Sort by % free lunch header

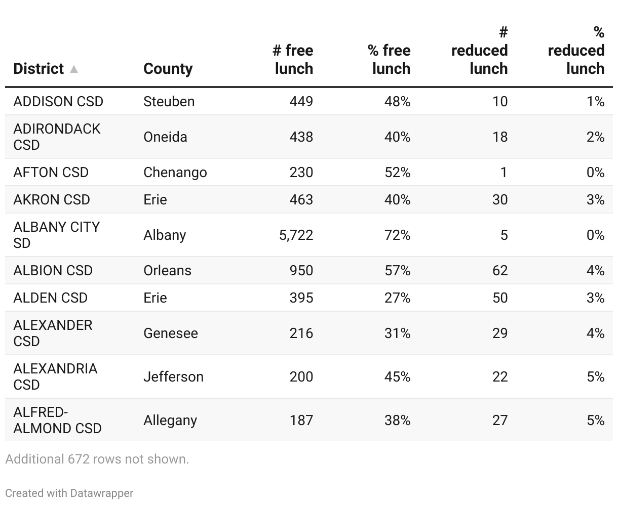(x=389, y=60)
